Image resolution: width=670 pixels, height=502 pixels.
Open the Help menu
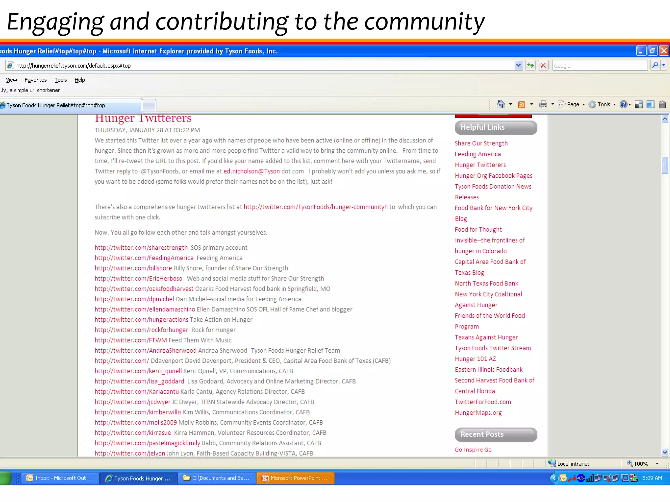pos(79,80)
